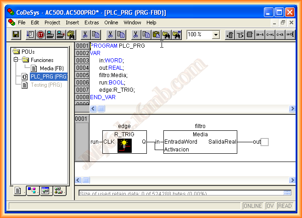Open the Resources tab icon

tap(58, 191)
